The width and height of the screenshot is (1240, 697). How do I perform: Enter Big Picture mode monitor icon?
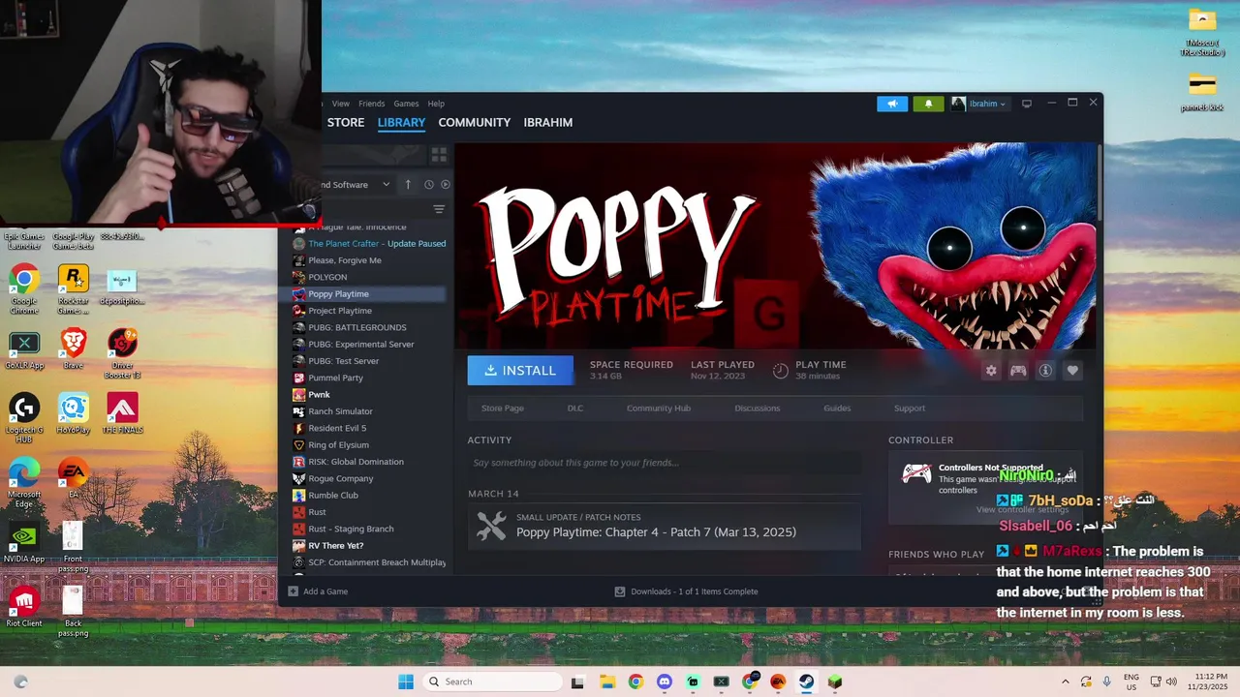pos(1027,104)
